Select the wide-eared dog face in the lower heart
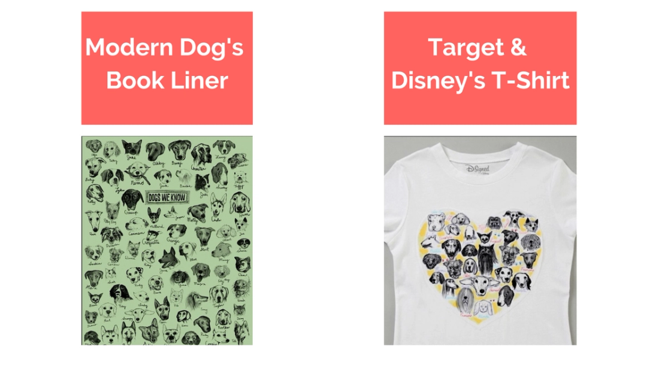The image size is (671, 377). tap(480, 285)
